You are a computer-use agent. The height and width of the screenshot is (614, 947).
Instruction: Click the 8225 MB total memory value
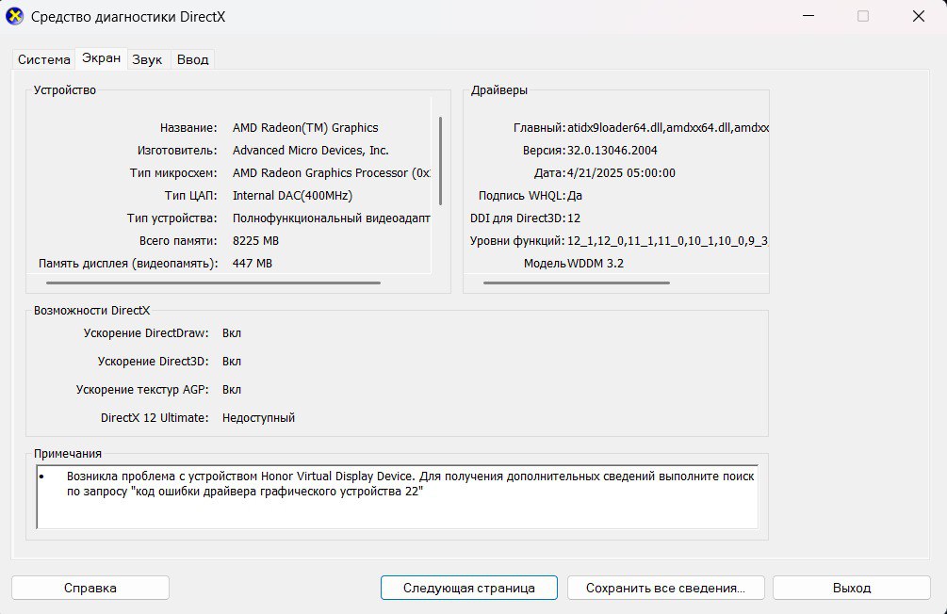(255, 241)
